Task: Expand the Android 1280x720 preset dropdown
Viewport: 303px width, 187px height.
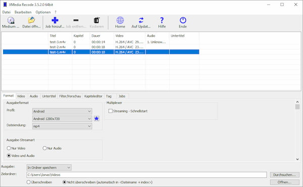Action: tap(62, 119)
